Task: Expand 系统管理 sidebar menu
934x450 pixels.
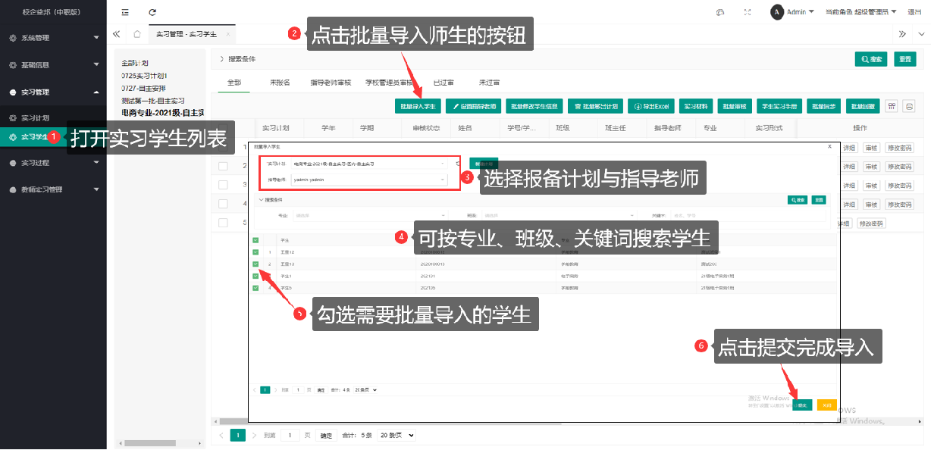Action: 53,37
